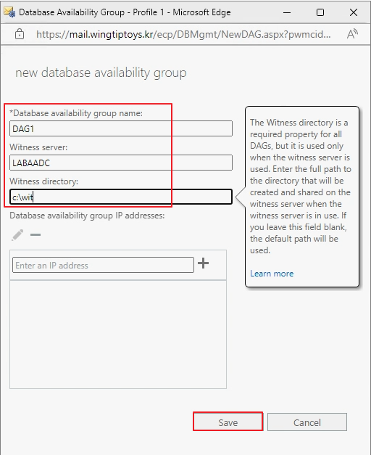This screenshot has width=371, height=455.
Task: Click the Exchange mail icon in title bar
Action: click(9, 12)
